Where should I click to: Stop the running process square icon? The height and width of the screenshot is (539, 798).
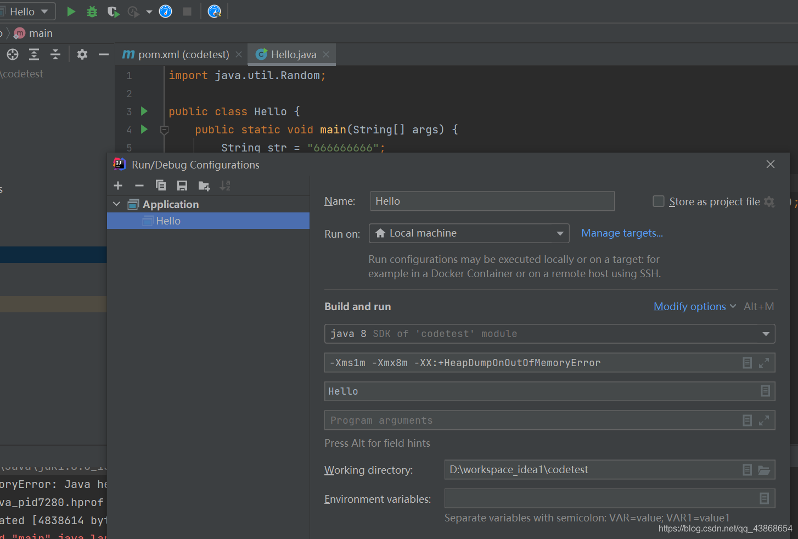point(187,12)
